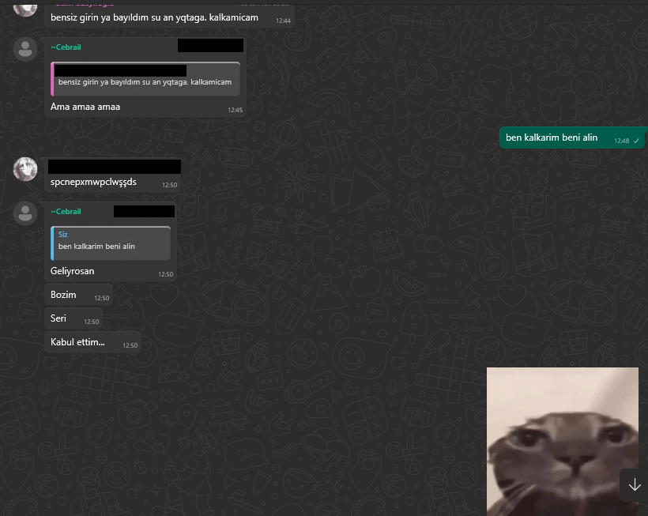648x516 pixels.
Task: Open ~Cebrail contact name above Geliyrosan reply
Action: coord(66,212)
